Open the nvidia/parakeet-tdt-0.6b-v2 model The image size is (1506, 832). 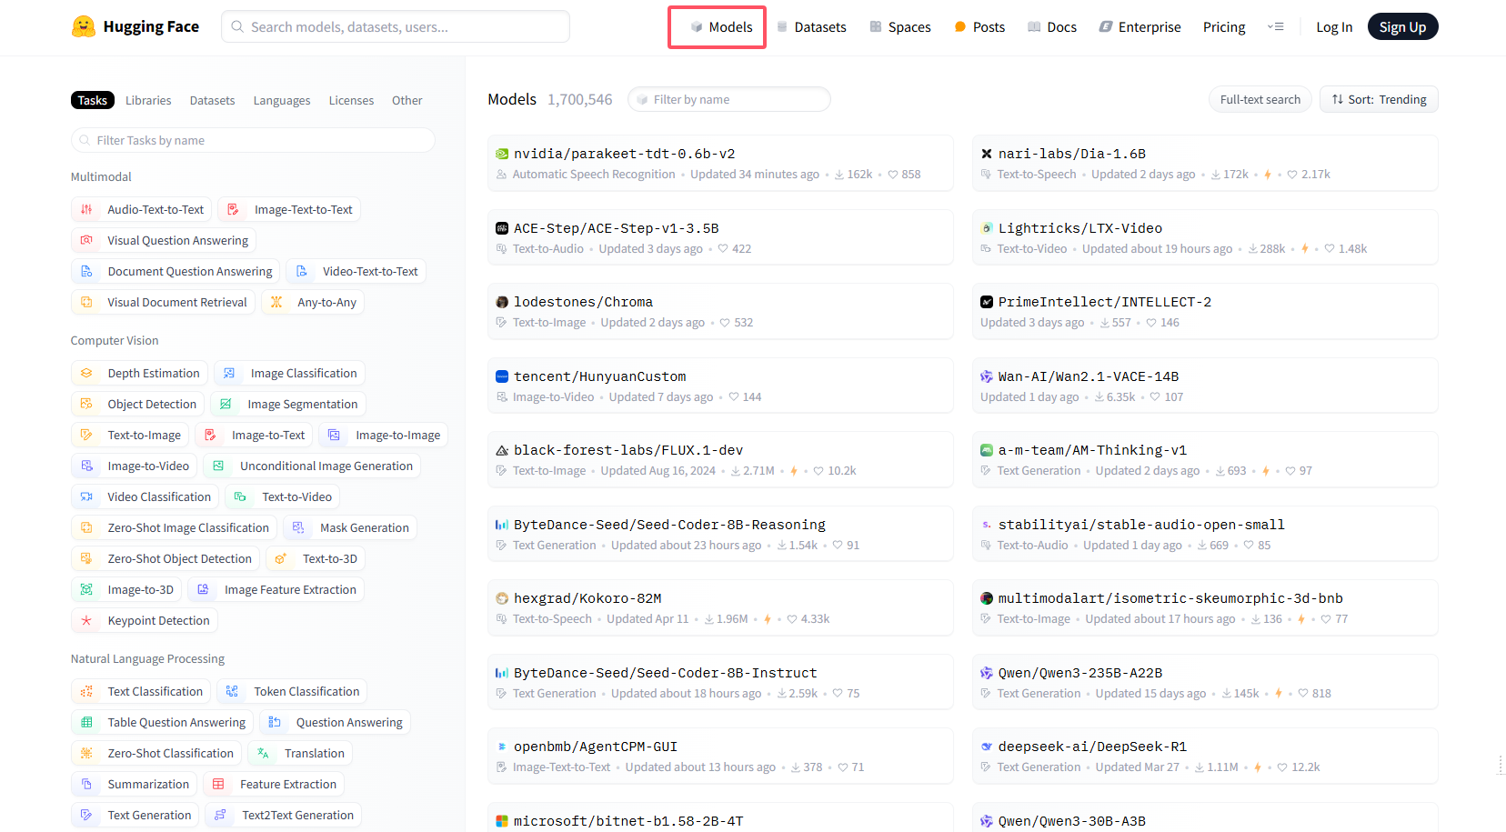[x=720, y=163]
